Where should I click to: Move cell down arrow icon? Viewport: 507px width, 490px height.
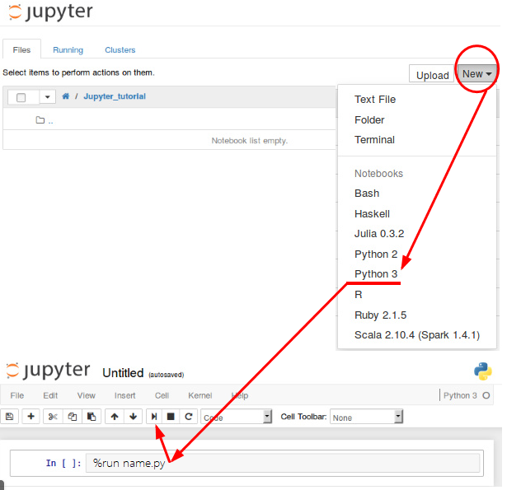tap(134, 417)
